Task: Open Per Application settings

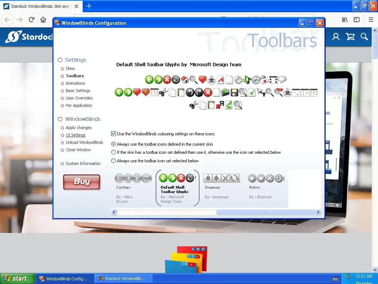Action: [79, 105]
